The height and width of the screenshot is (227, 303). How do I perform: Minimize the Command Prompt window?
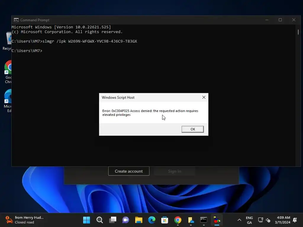pyautogui.click(x=267, y=20)
